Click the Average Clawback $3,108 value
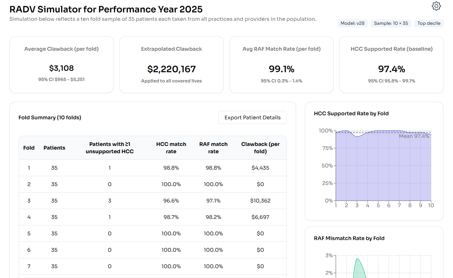 point(61,68)
